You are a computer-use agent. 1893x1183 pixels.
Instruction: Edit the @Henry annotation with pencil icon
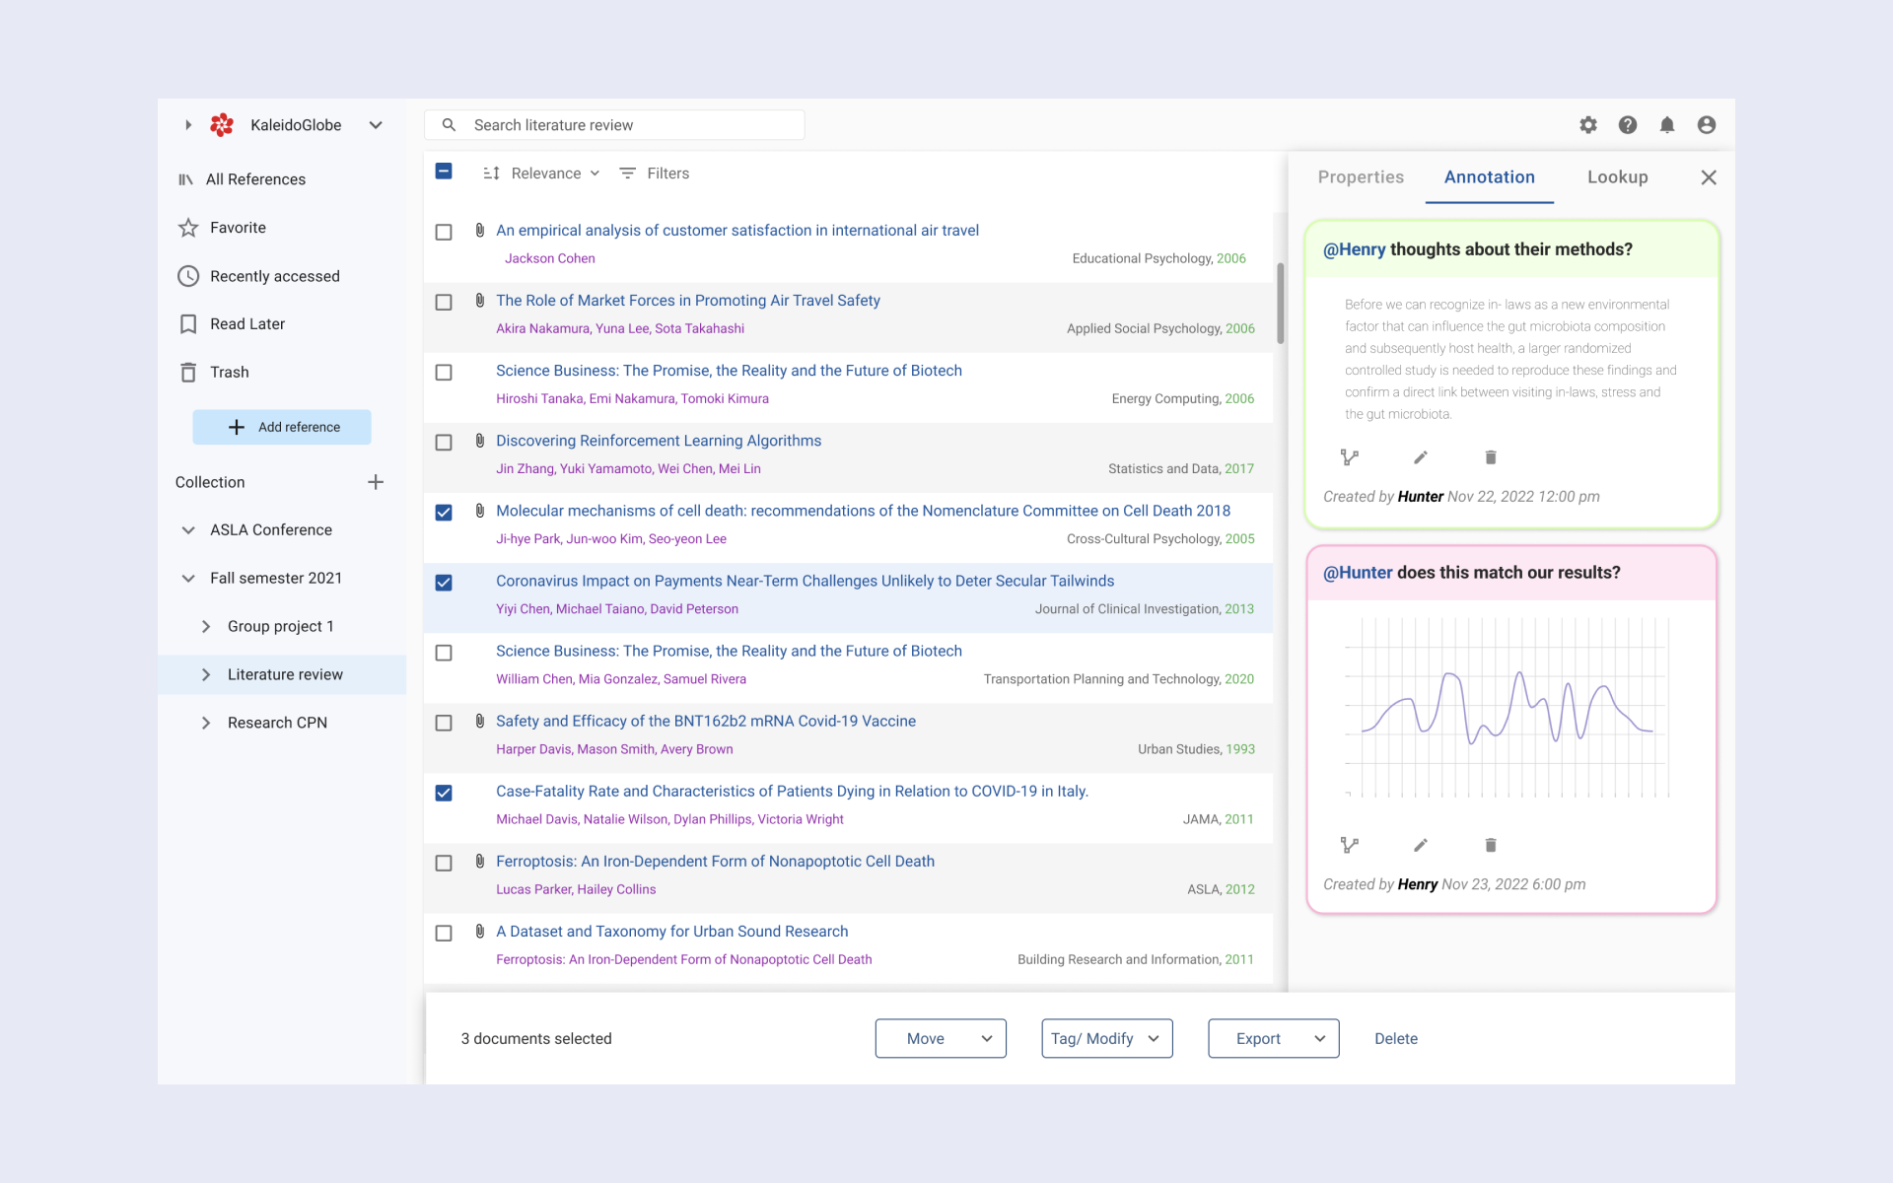tap(1420, 457)
